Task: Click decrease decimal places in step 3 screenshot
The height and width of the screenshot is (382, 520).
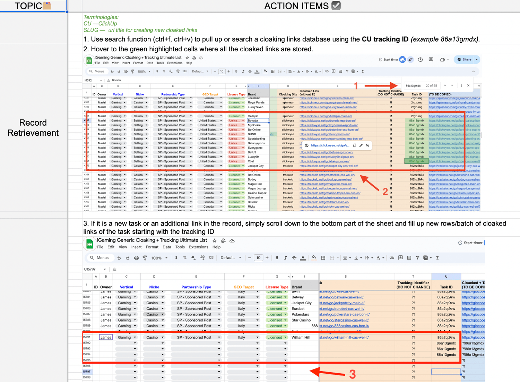Action: coord(193,258)
